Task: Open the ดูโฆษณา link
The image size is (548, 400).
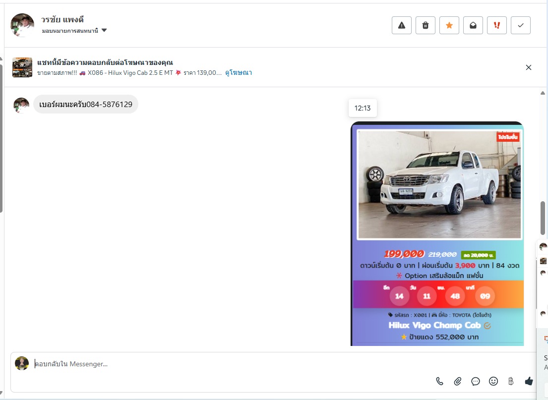Action: click(239, 73)
